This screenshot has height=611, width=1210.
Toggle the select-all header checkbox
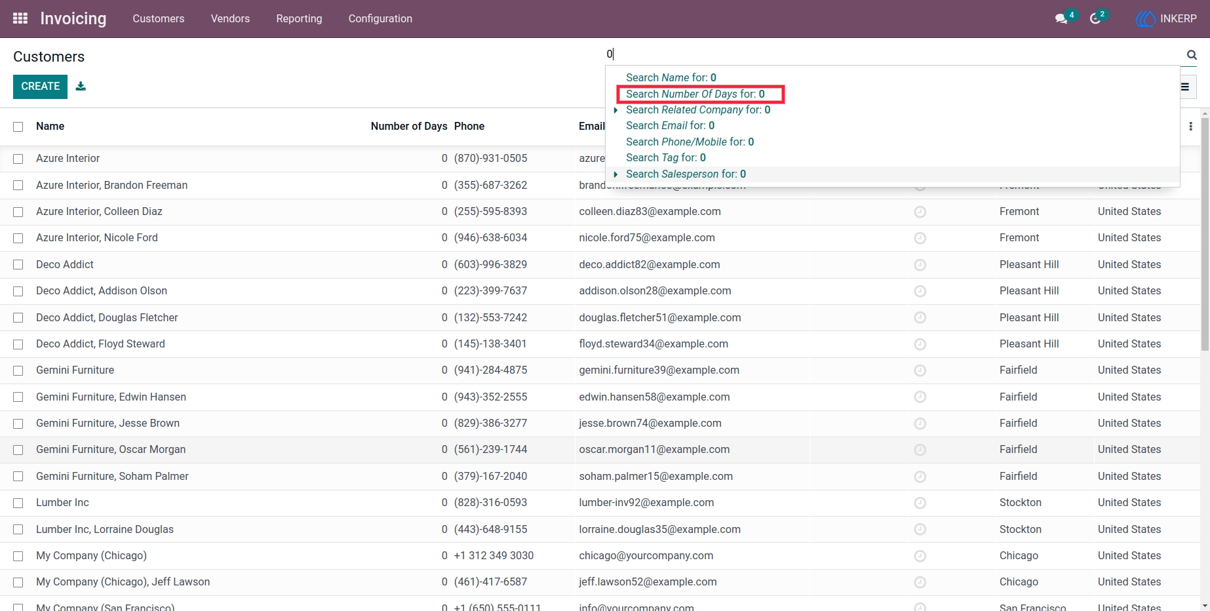[18, 127]
